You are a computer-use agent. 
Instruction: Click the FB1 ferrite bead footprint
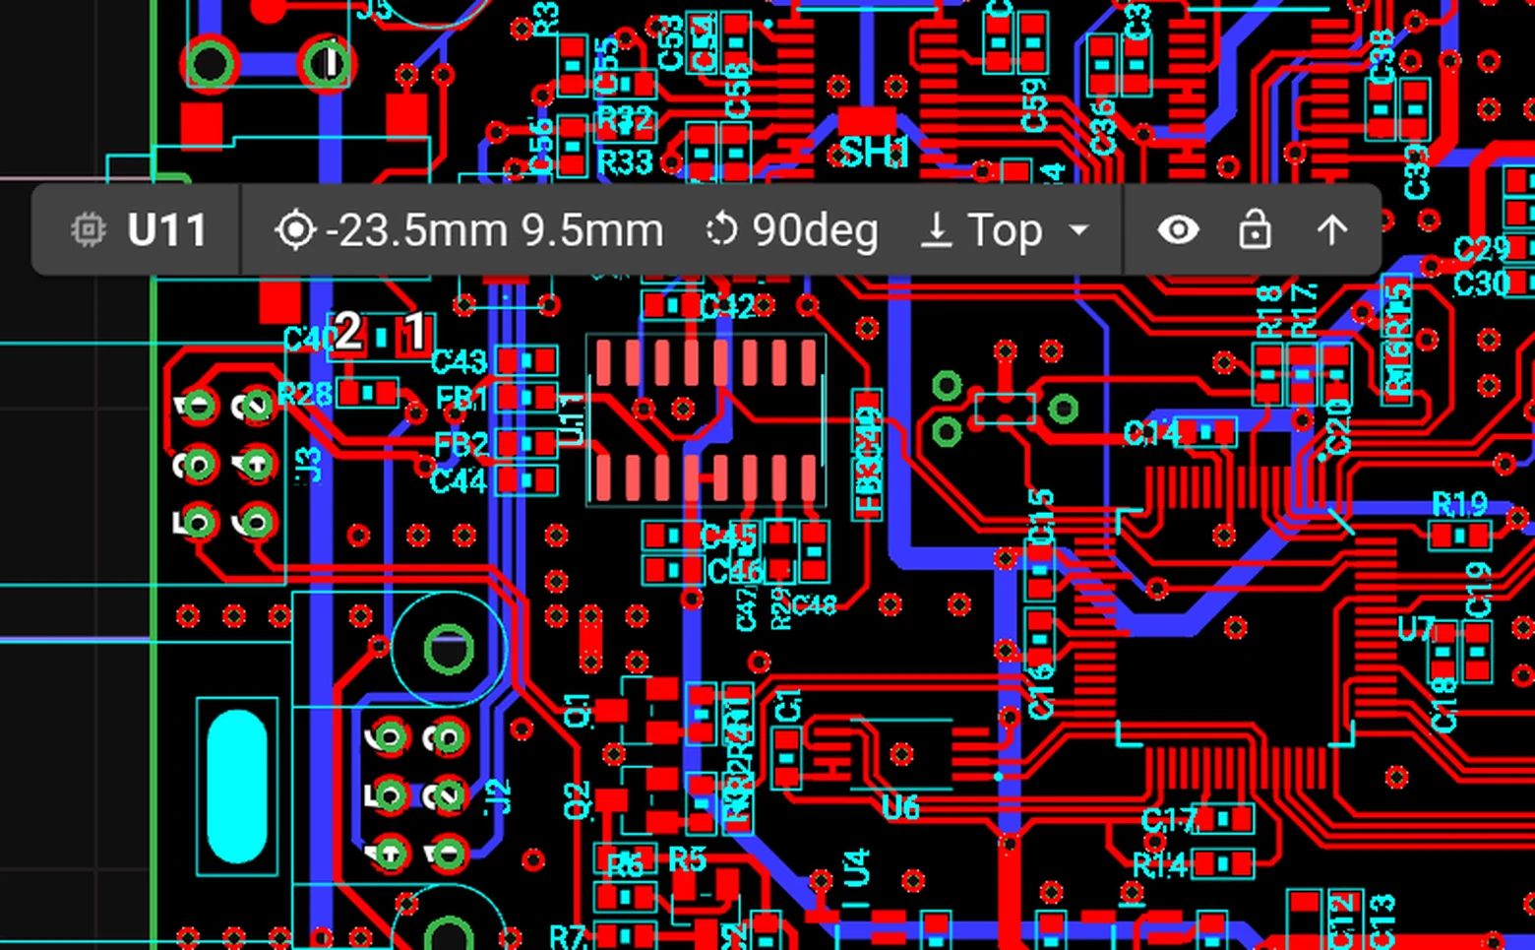(525, 398)
